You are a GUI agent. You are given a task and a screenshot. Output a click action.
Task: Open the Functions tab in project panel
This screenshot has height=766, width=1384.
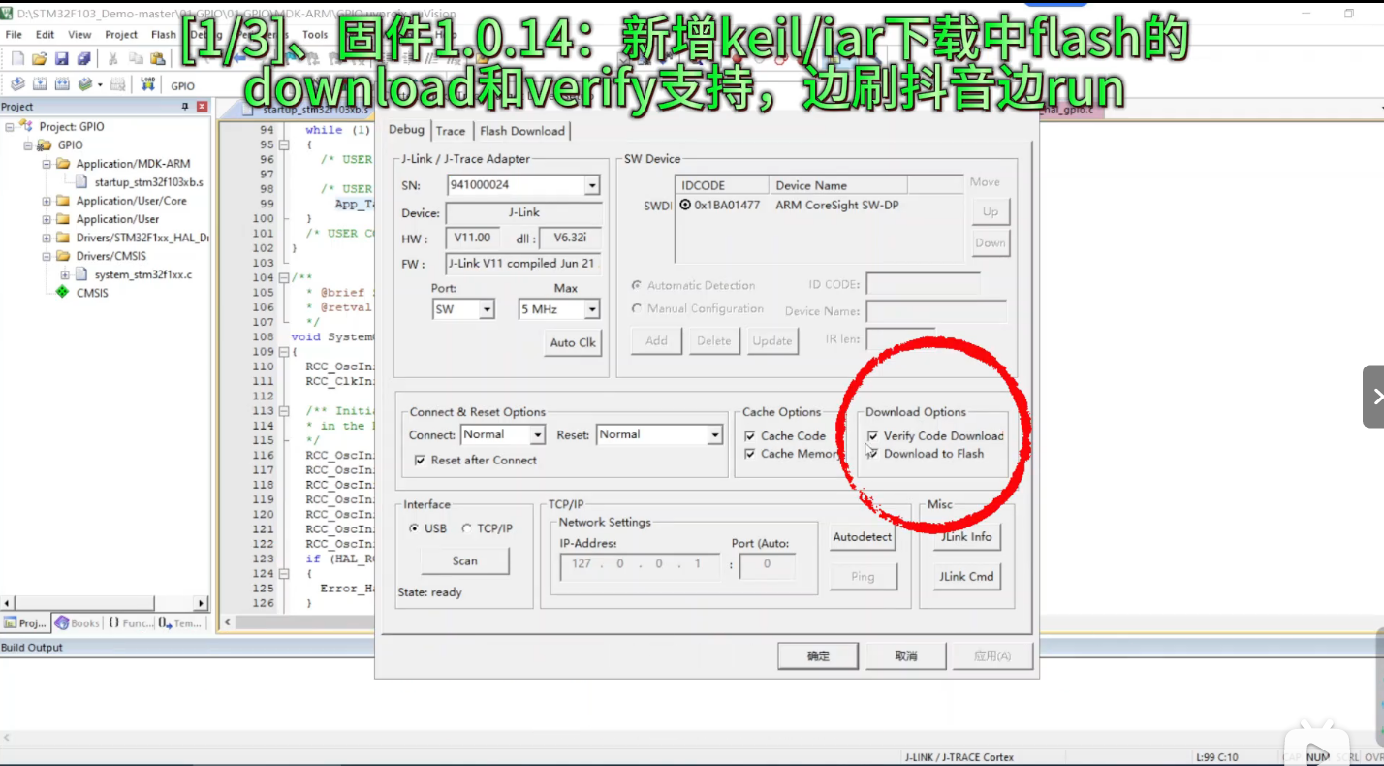[x=130, y=623]
